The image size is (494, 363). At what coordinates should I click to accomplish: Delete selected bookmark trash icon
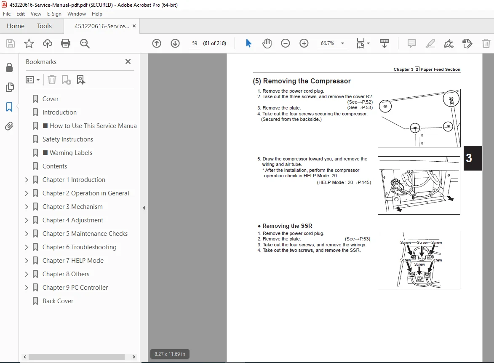click(52, 80)
